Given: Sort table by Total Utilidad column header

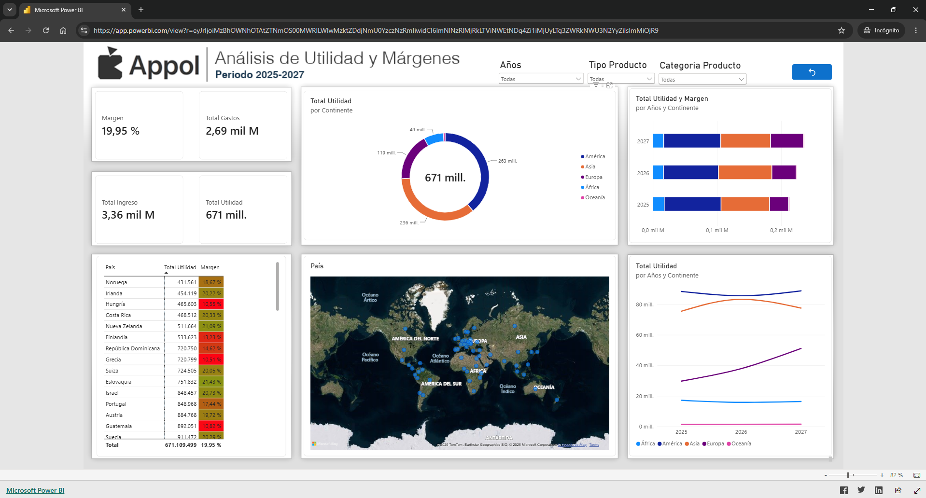Looking at the screenshot, I should pos(180,267).
